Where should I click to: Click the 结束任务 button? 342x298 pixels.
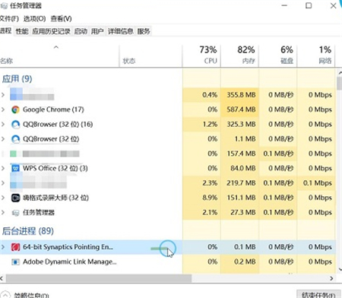click(x=318, y=295)
